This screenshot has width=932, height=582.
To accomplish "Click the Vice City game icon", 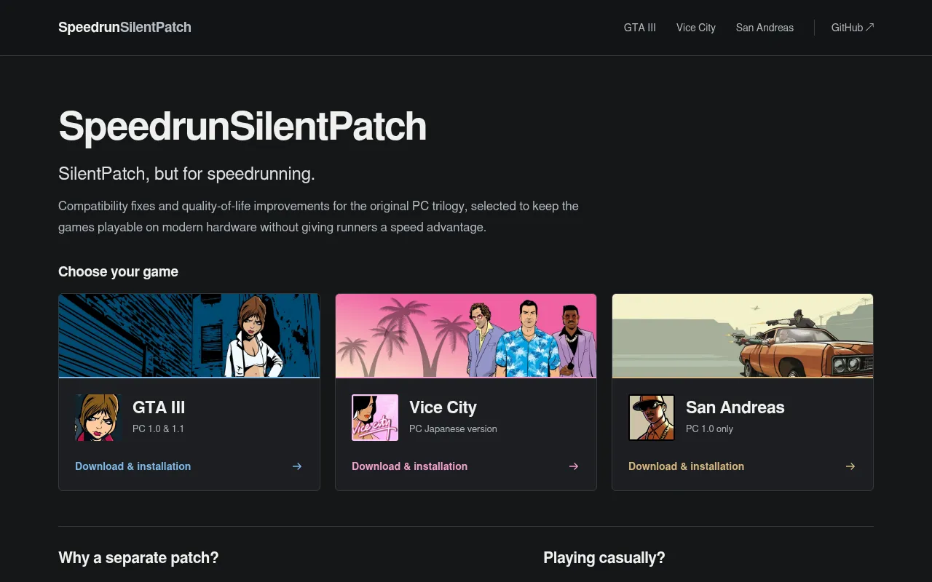I will click(375, 418).
